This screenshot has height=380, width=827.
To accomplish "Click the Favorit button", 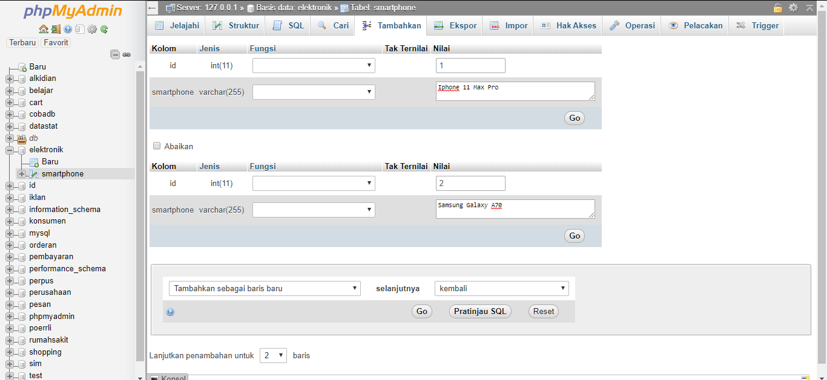I will 56,43.
